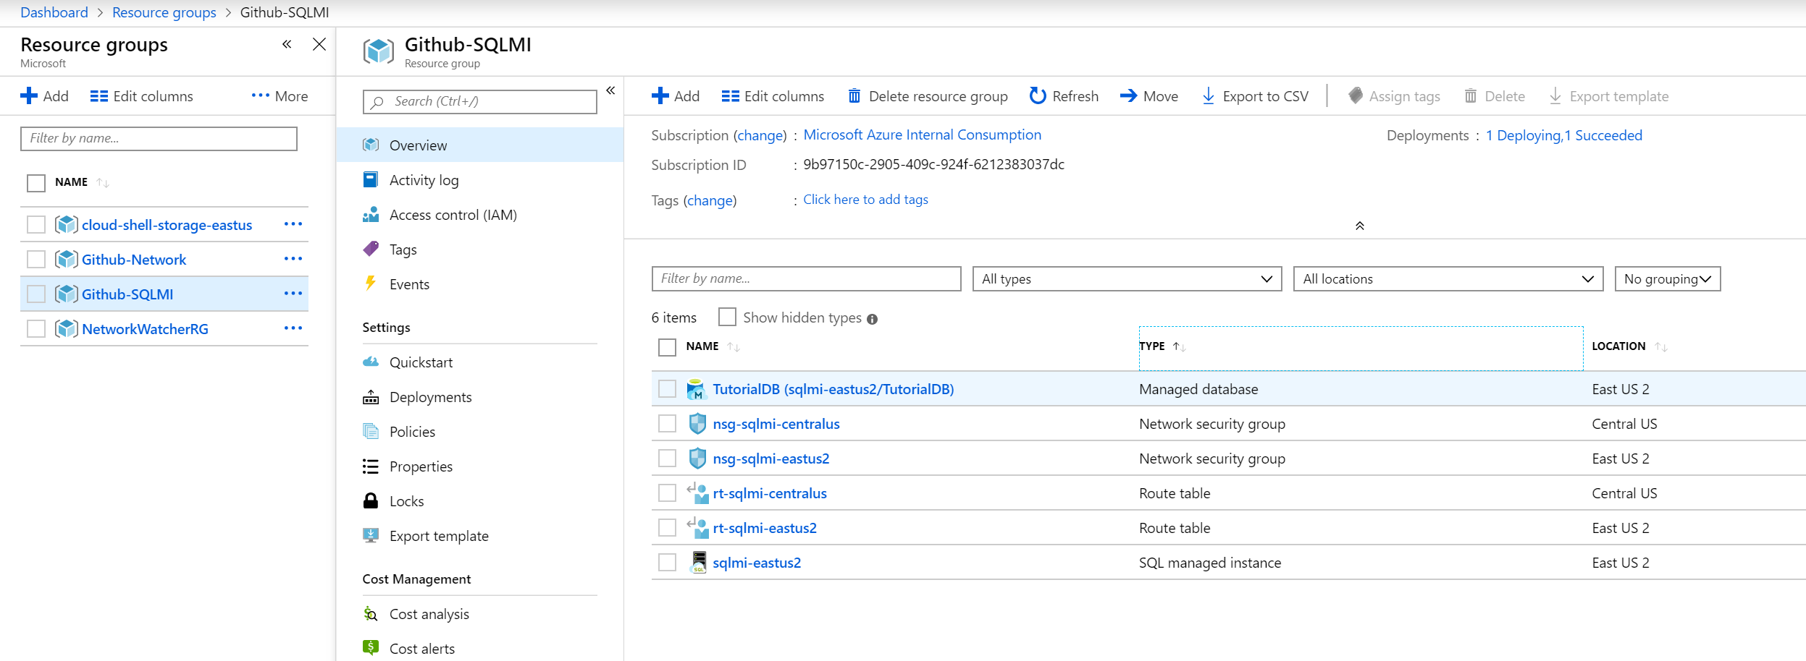Open the No grouping dropdown
Screen dimensions: 1806x661
[x=1668, y=279]
